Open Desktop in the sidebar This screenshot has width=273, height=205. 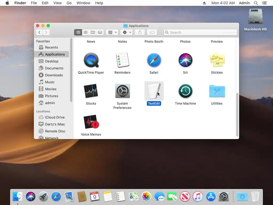[x=52, y=61]
